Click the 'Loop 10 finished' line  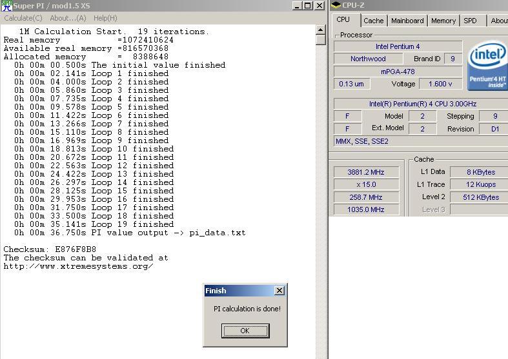[94, 149]
